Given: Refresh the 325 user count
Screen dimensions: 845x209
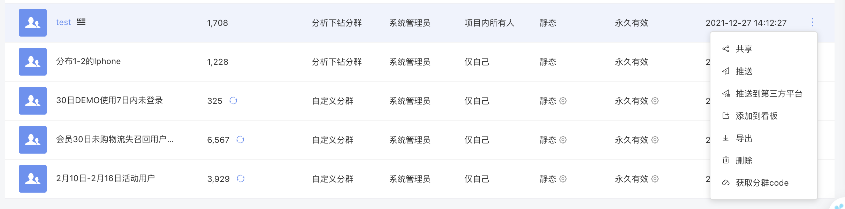Looking at the screenshot, I should (233, 101).
